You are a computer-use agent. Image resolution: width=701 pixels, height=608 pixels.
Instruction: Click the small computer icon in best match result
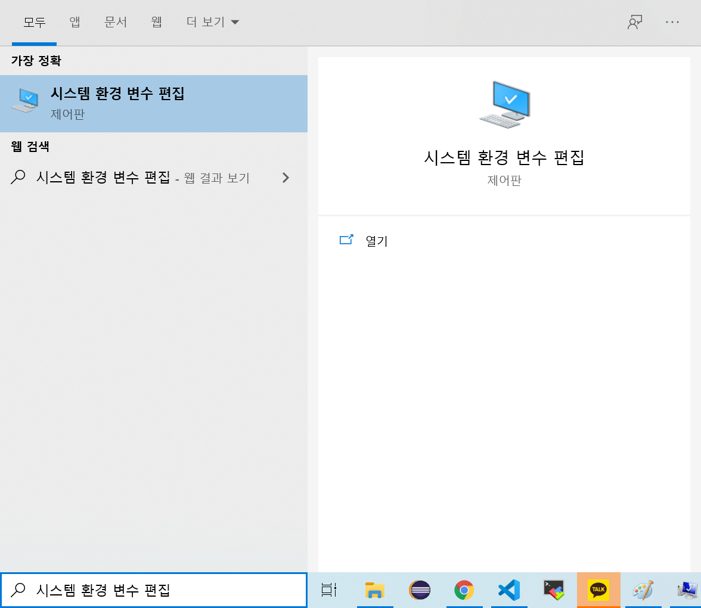pos(25,101)
